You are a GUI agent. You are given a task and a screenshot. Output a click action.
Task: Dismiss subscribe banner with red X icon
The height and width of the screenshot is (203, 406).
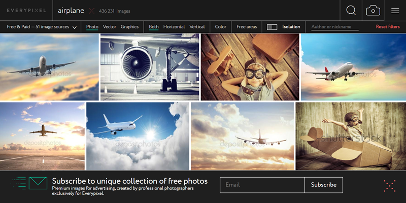(x=390, y=186)
